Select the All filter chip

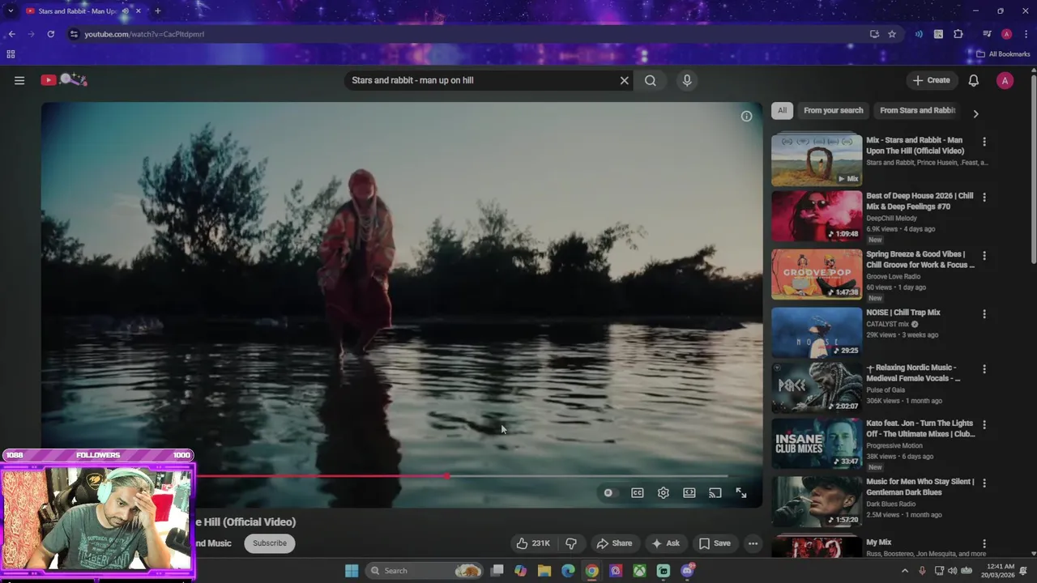pos(782,110)
